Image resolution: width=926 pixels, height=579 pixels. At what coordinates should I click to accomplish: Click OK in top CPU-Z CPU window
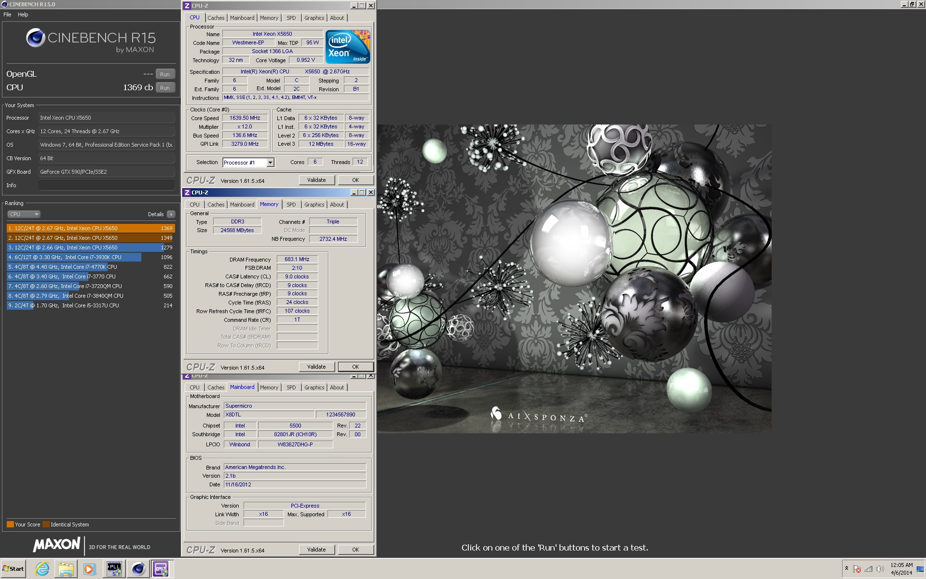(x=355, y=180)
